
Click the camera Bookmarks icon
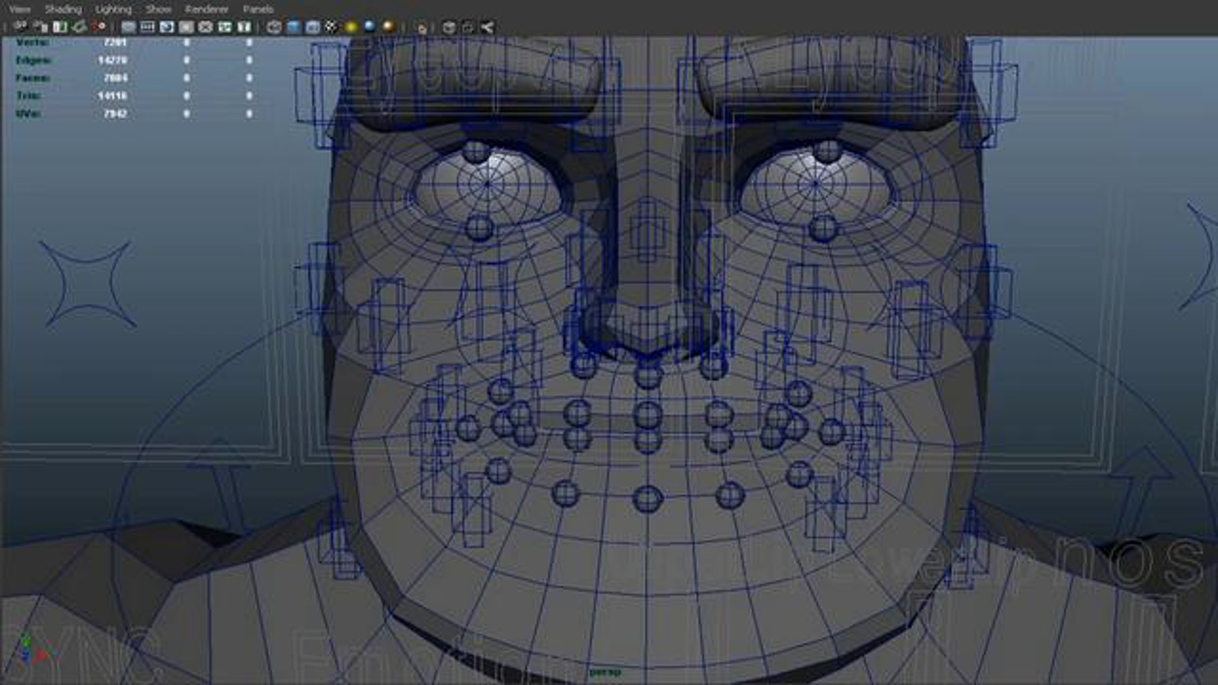point(60,26)
